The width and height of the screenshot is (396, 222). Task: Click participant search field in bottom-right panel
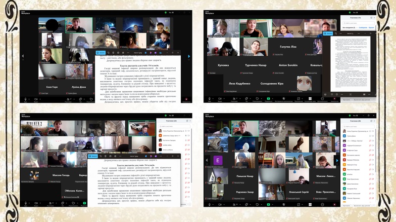click(358, 126)
